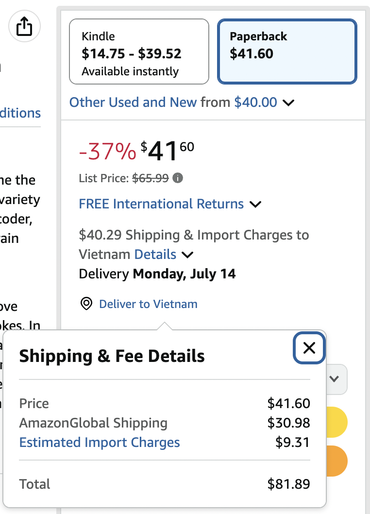Image resolution: width=370 pixels, height=514 pixels.
Task: Expand Other Used and New offers chevron
Action: pos(288,103)
